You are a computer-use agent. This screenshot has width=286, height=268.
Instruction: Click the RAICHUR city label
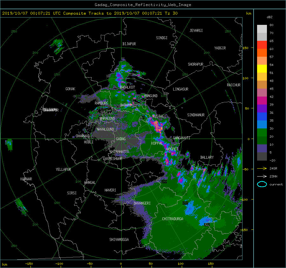click(x=234, y=85)
